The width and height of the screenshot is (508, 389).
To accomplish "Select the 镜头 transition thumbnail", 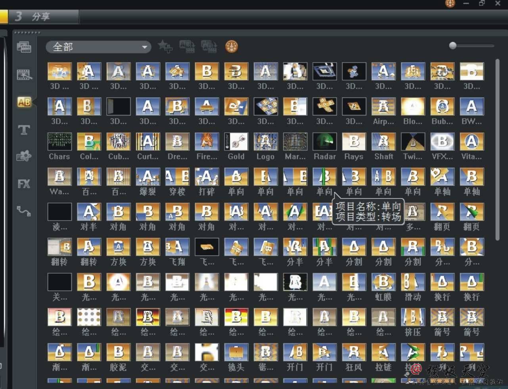I will [x=236, y=352].
